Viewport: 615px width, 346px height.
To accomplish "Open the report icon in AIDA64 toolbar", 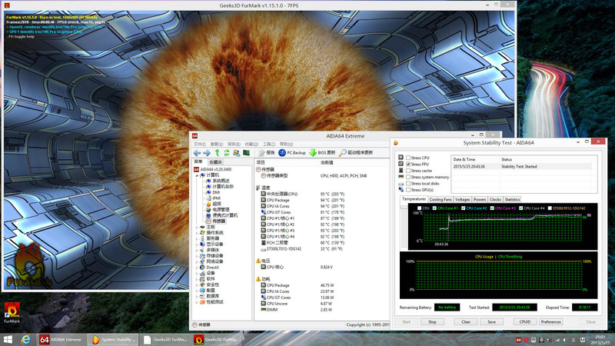I will point(260,152).
